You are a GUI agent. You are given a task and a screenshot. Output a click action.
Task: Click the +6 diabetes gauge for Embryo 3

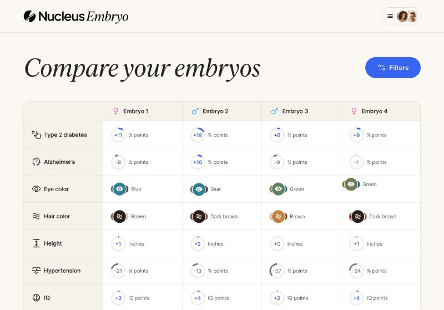point(277,135)
